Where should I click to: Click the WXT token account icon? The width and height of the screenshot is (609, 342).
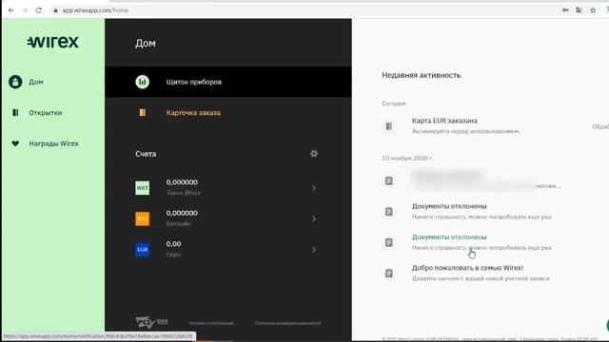pos(142,188)
